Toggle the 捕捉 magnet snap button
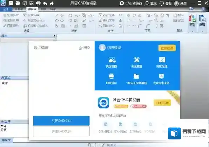 click(x=192, y=20)
